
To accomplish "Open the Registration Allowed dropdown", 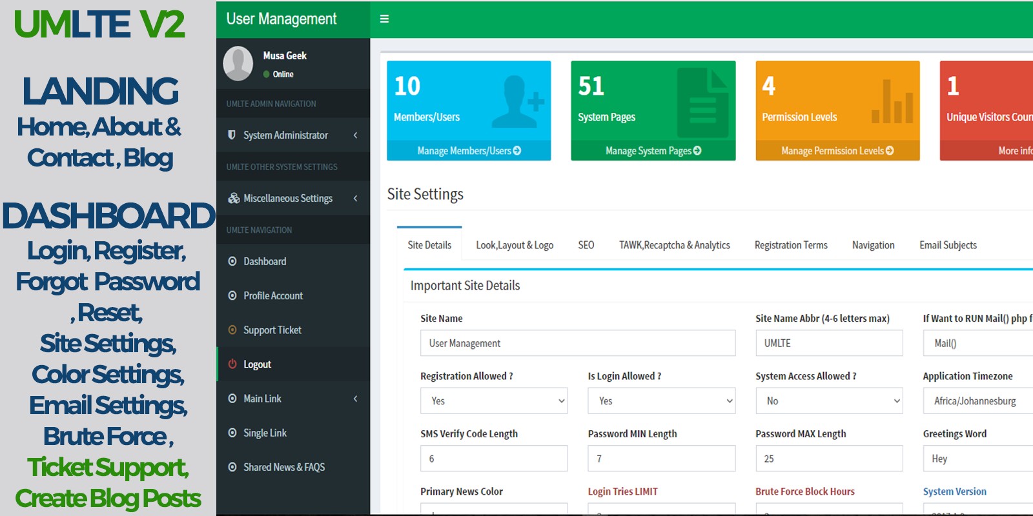I will (494, 401).
